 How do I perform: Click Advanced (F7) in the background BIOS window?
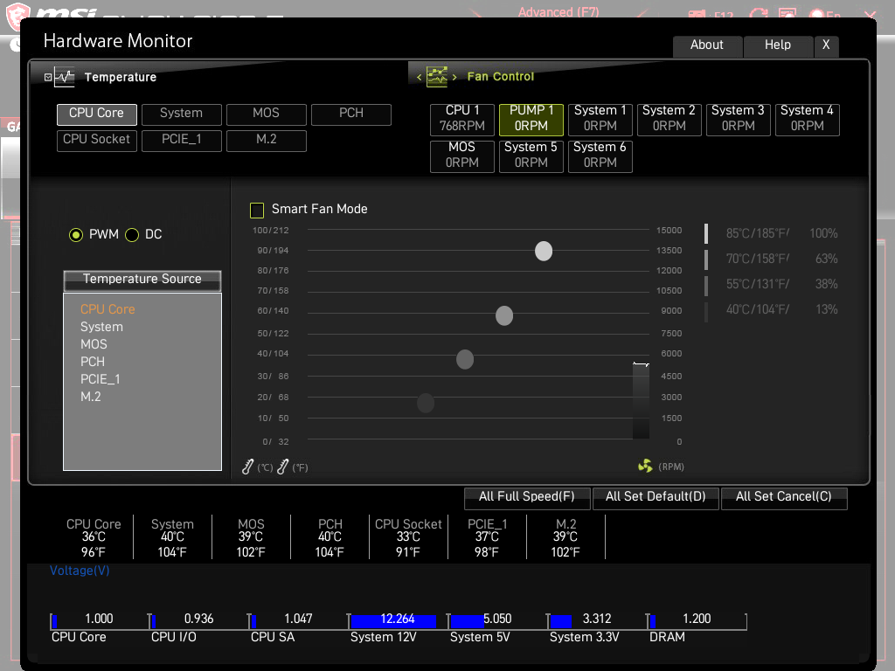coord(559,11)
